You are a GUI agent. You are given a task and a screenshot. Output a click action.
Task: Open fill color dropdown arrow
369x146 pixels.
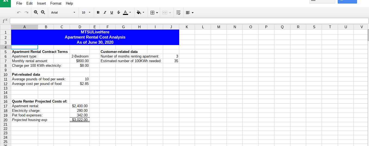tap(143, 12)
